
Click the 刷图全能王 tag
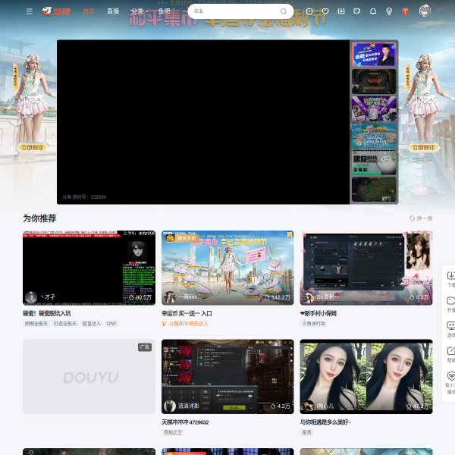[36, 324]
